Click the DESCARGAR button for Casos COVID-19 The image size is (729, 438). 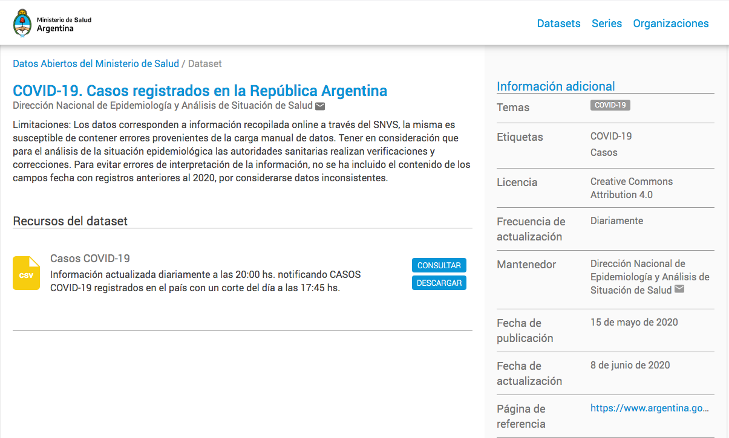point(439,283)
